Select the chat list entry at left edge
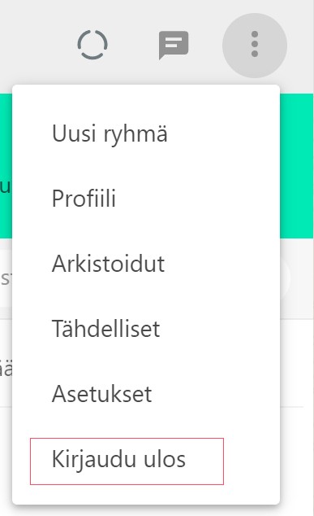This screenshot has width=314, height=516. pyautogui.click(x=6, y=369)
